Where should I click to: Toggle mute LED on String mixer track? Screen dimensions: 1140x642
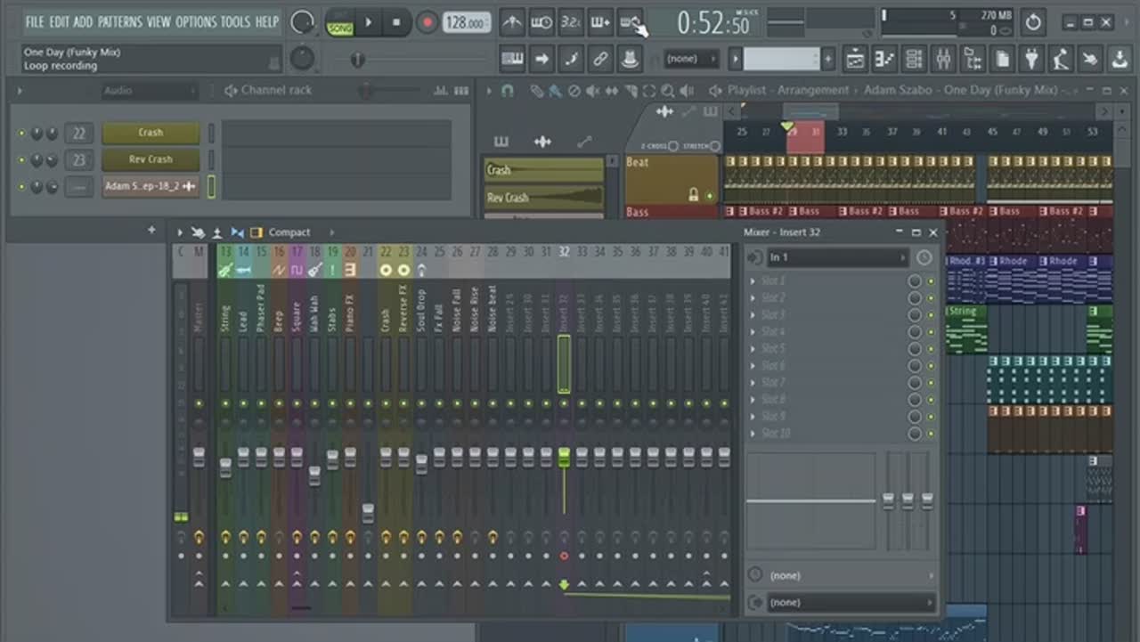point(225,403)
